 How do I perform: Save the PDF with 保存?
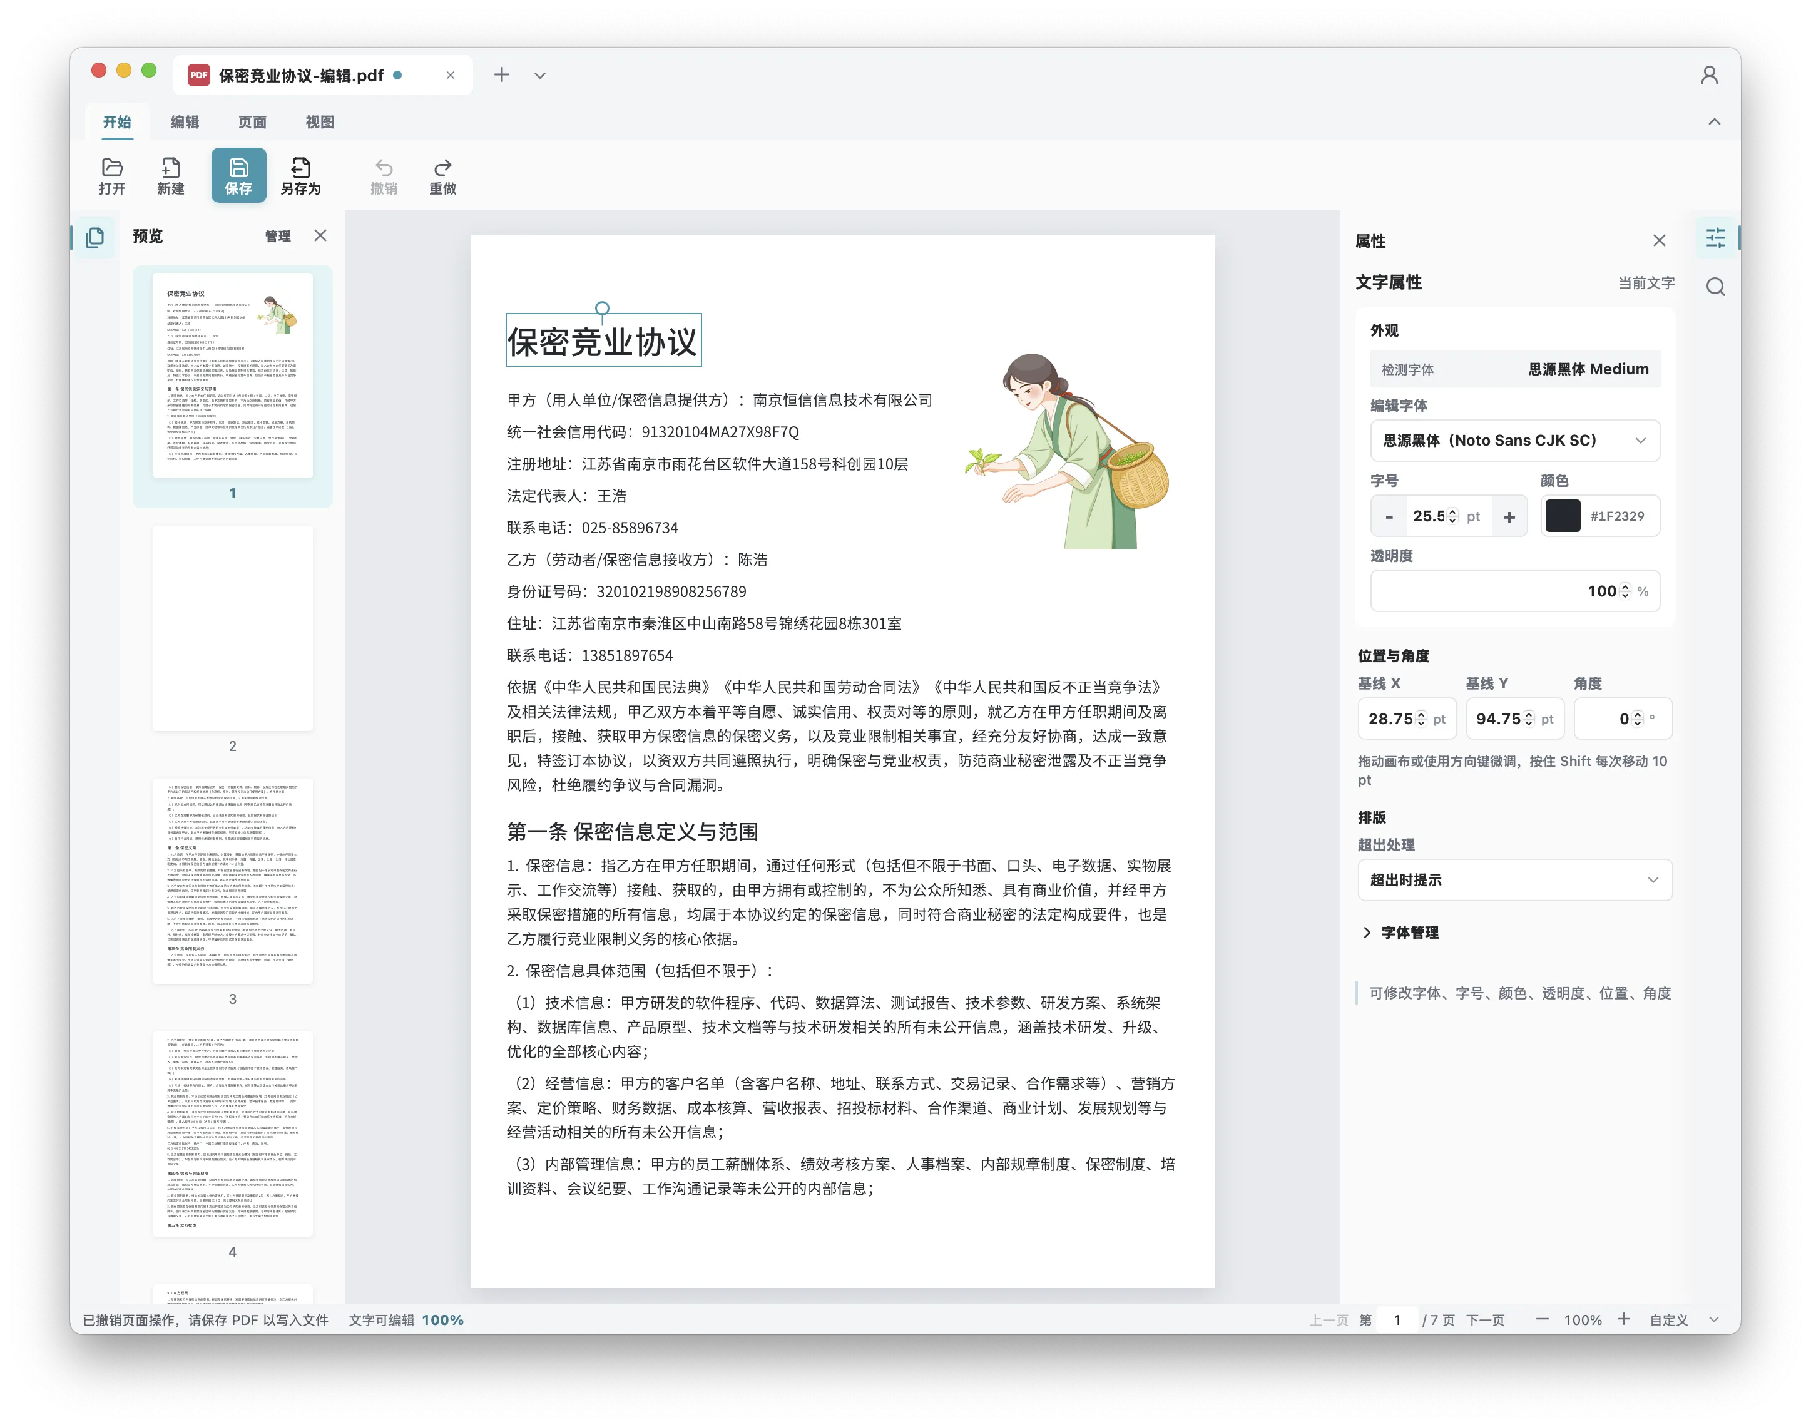(x=238, y=175)
